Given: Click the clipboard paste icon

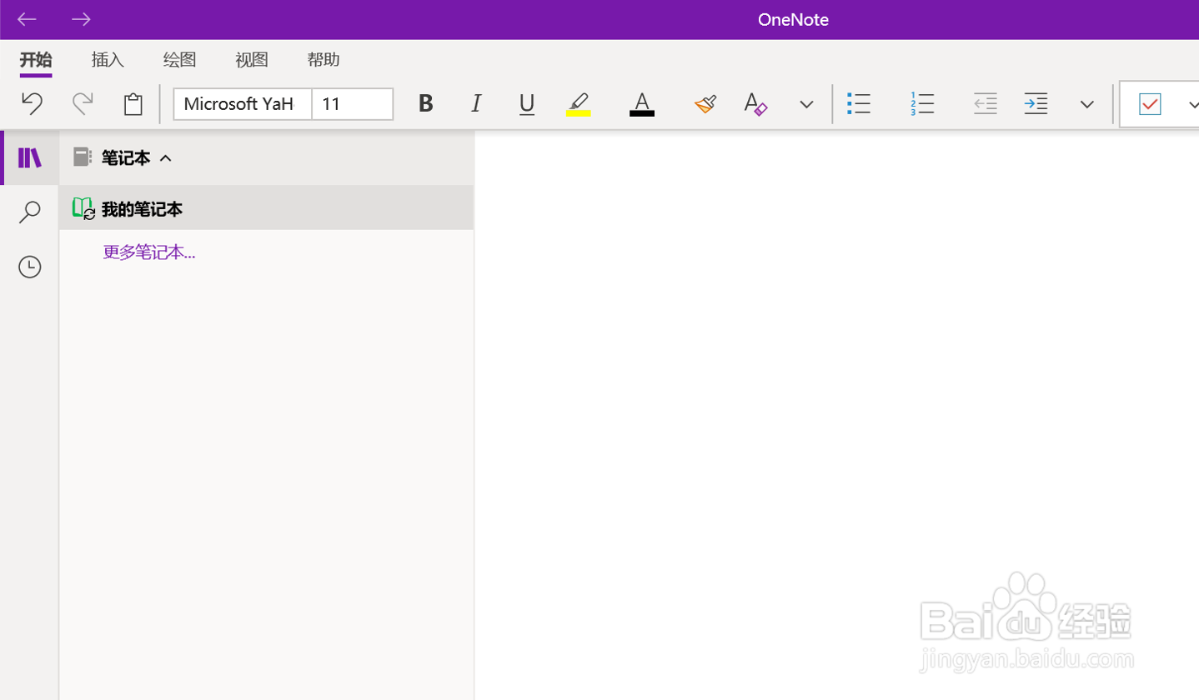Looking at the screenshot, I should point(133,104).
